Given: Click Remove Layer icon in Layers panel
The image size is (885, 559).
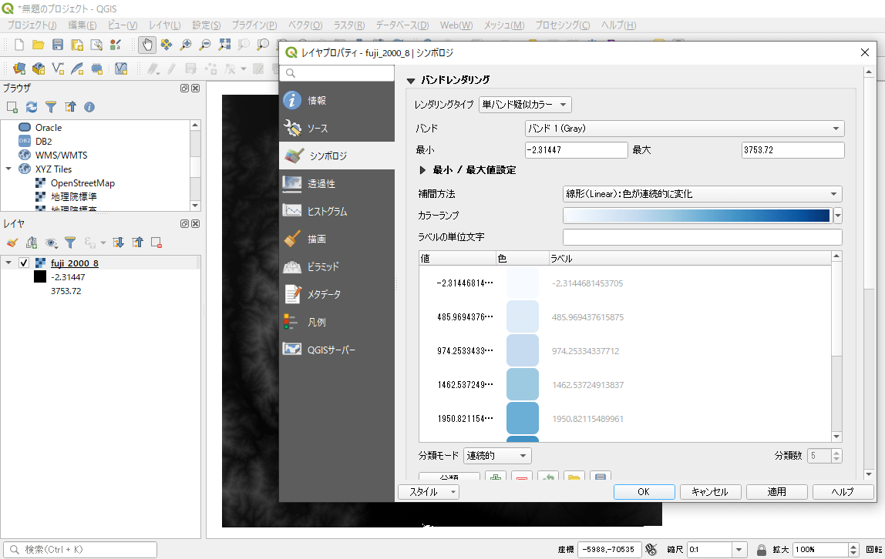Looking at the screenshot, I should click(x=156, y=243).
